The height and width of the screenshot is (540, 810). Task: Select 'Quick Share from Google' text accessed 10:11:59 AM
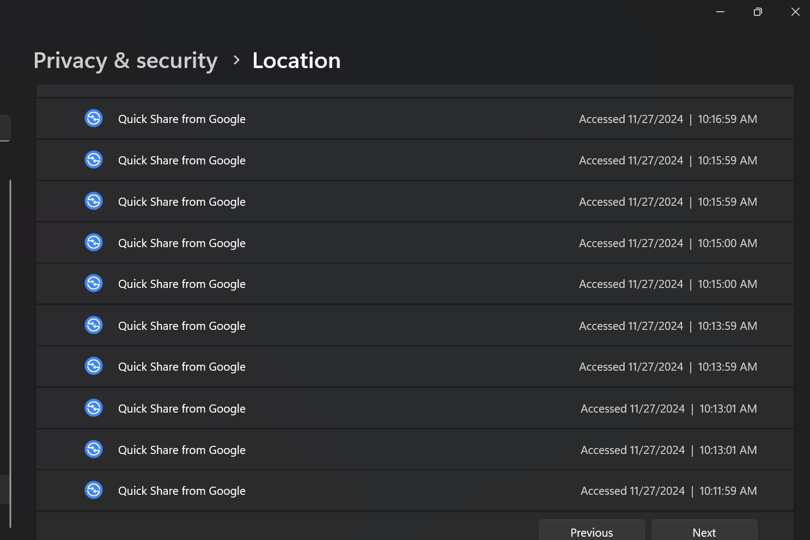tap(182, 491)
